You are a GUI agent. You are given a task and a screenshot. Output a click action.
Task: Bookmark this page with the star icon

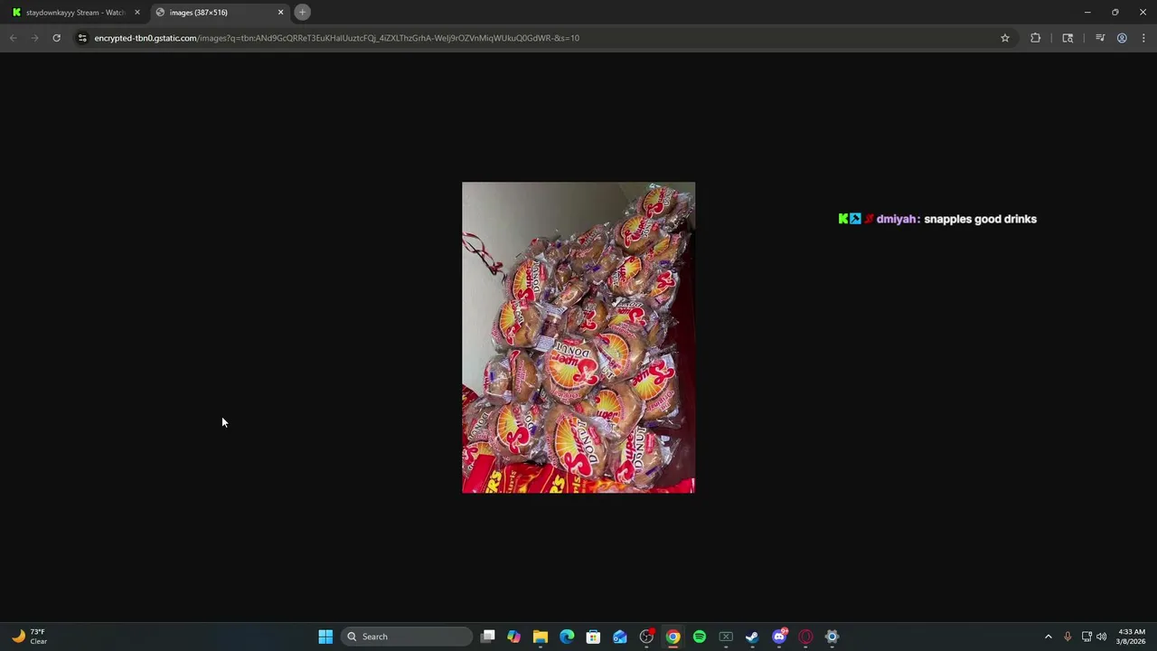click(x=1004, y=38)
